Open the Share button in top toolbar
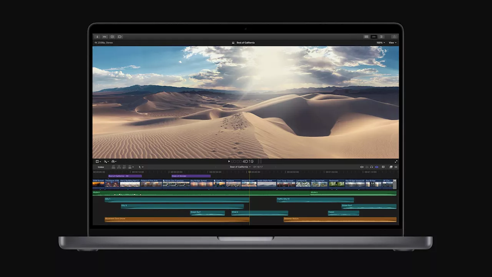 (394, 37)
